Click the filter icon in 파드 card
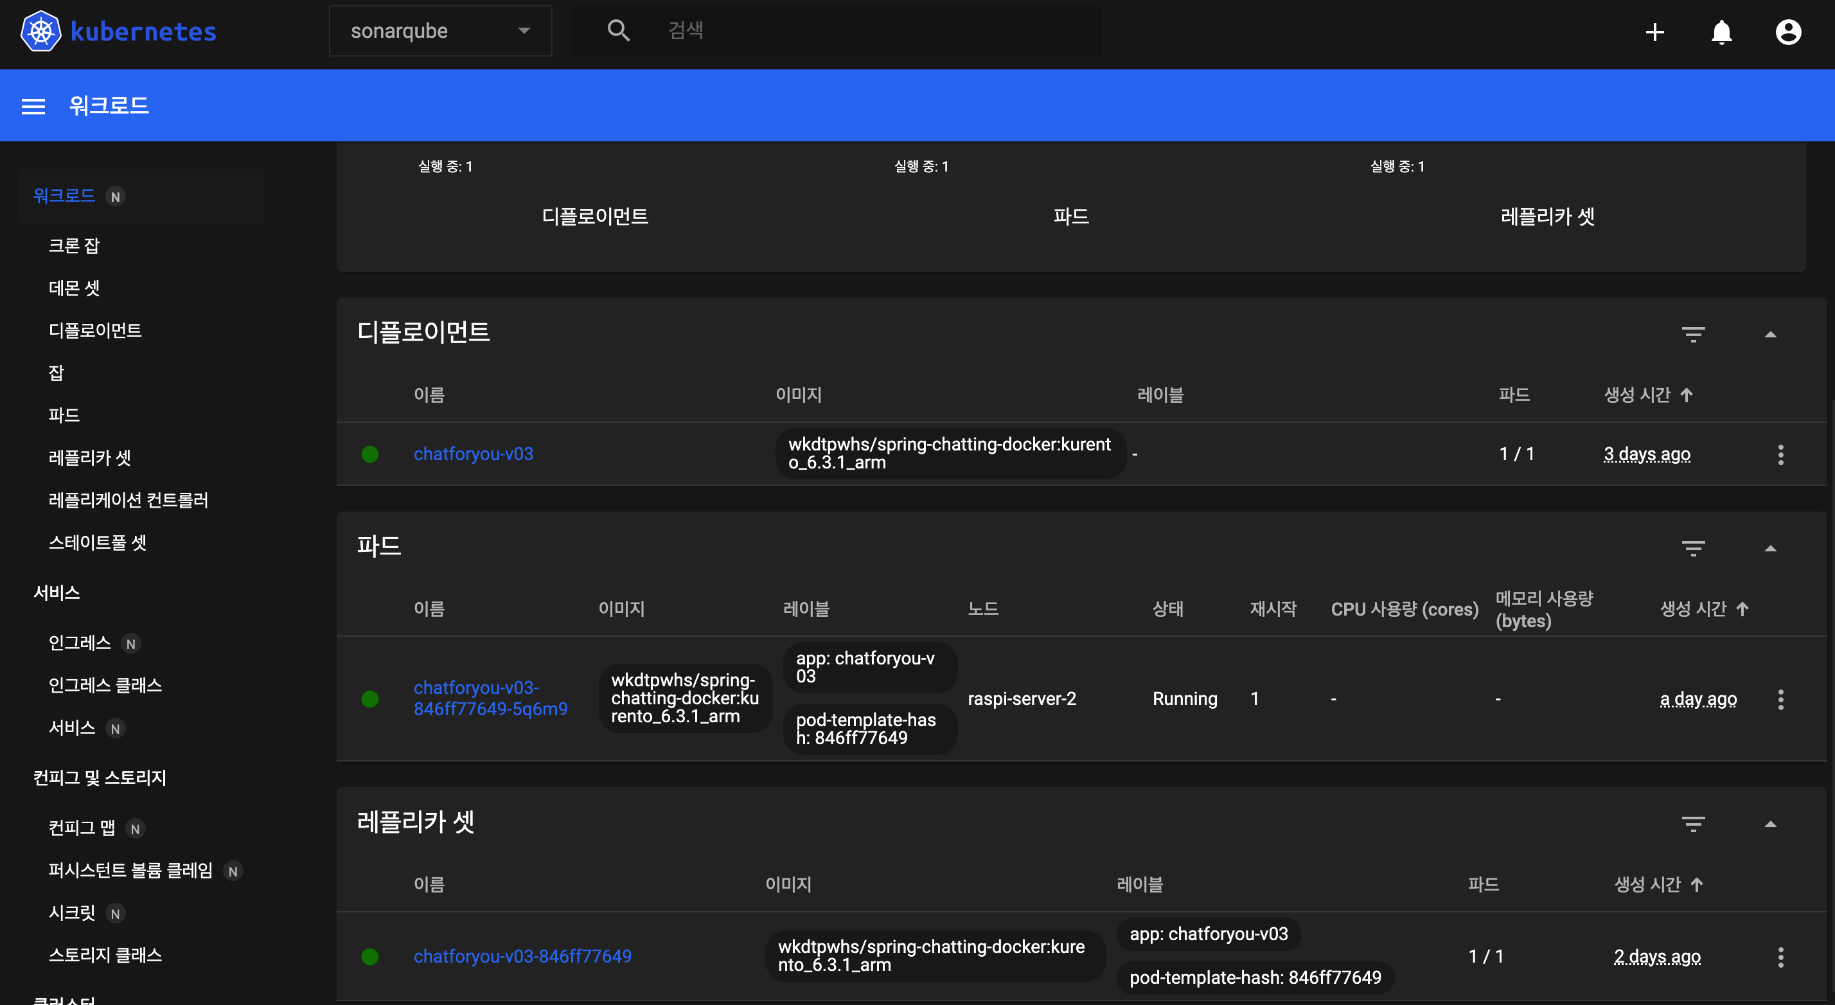Screen dimensions: 1835x1005 (x=1692, y=547)
